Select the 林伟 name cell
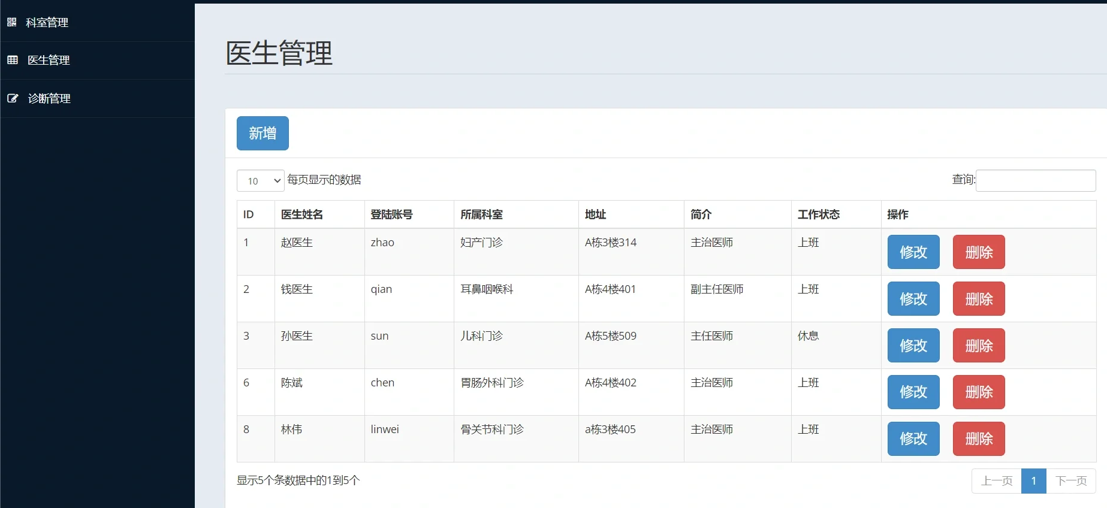Screen dimensions: 1107x508 click(x=319, y=439)
